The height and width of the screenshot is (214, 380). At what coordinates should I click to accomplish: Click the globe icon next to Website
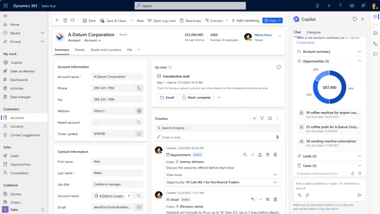139,111
